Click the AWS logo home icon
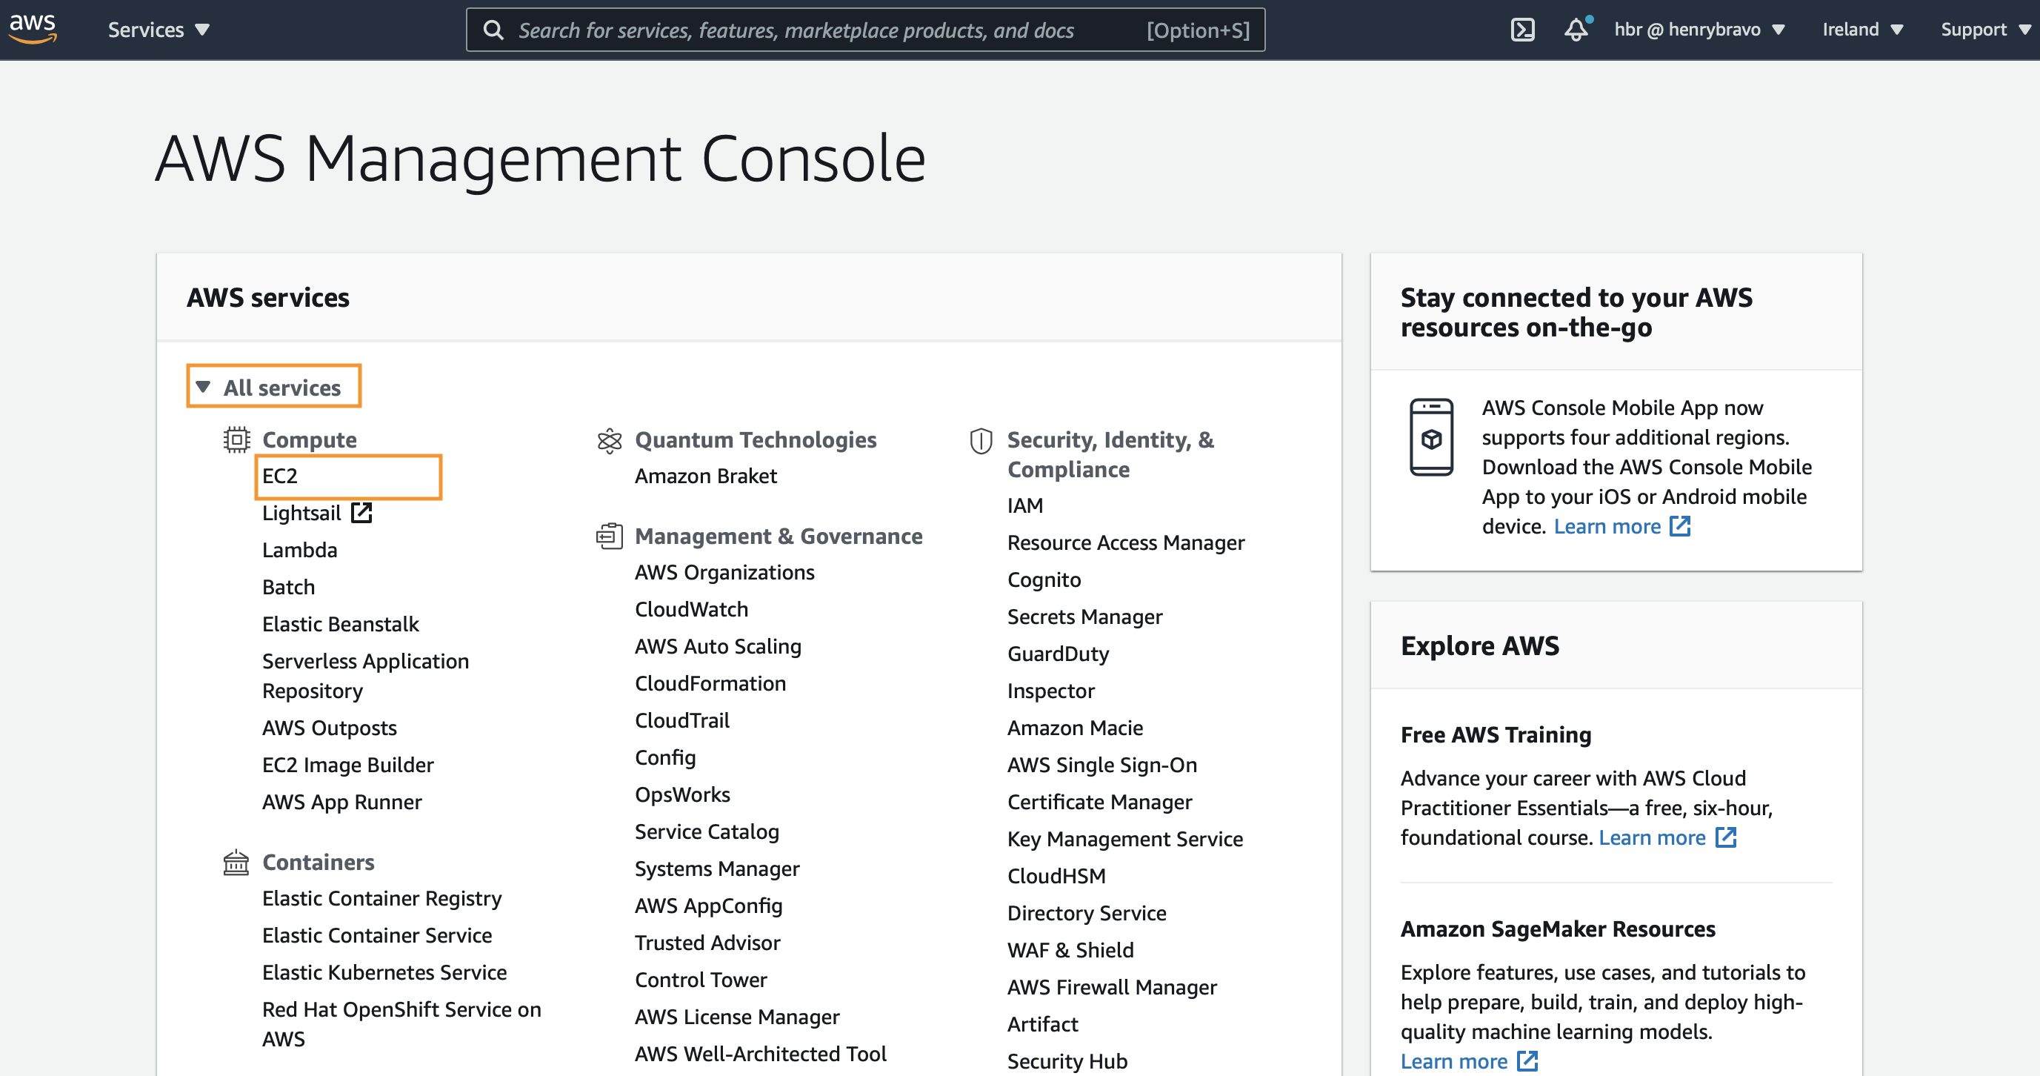Image resolution: width=2040 pixels, height=1076 pixels. 33,28
